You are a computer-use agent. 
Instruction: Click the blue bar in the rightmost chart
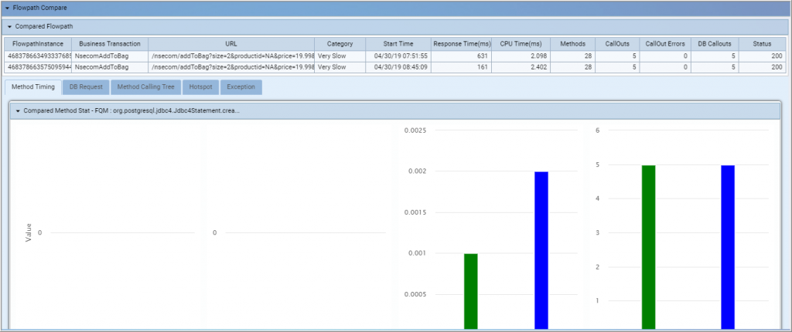(727, 247)
